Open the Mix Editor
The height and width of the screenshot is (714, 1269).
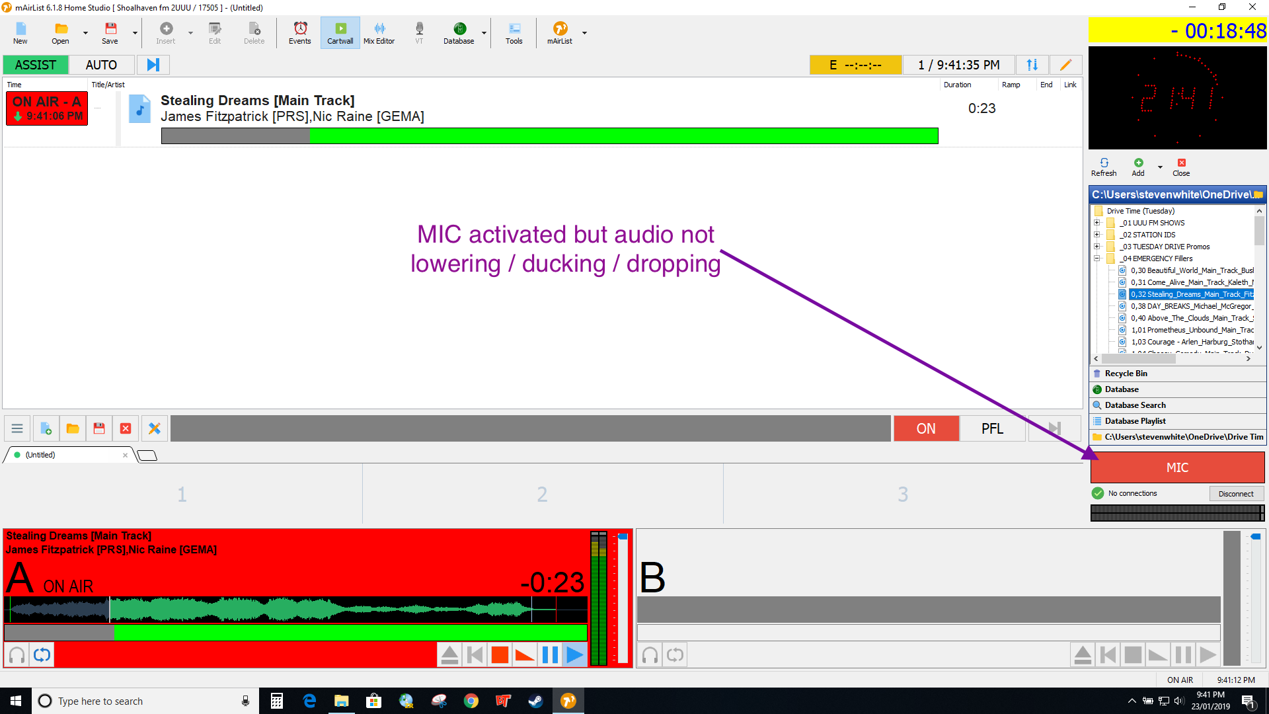click(379, 32)
